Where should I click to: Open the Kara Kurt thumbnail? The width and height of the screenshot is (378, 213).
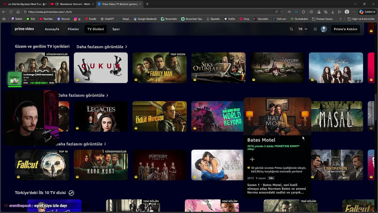coord(101,165)
